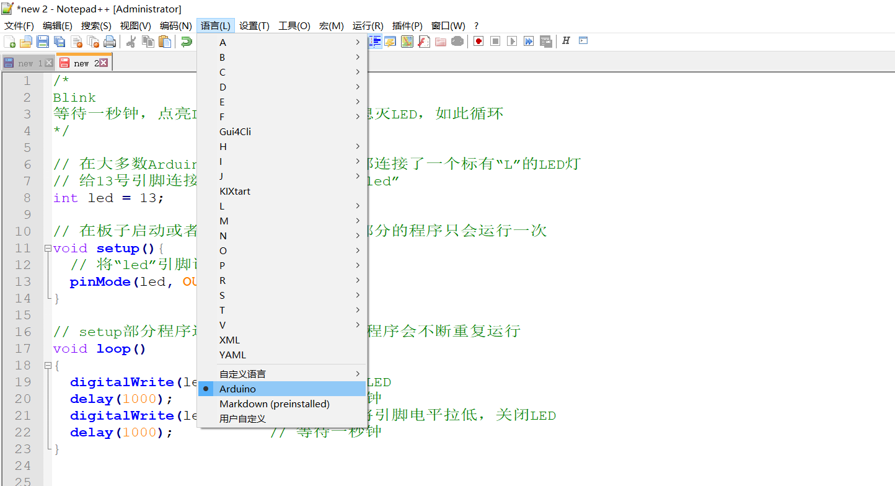Click the Close document toolbar icon

coord(77,42)
